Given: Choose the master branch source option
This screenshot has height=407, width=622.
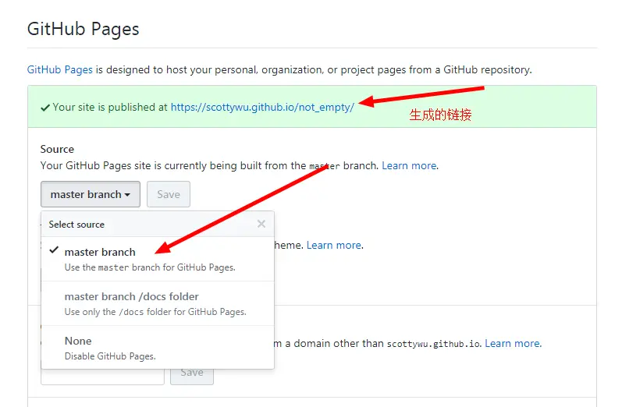Looking at the screenshot, I should 158,259.
